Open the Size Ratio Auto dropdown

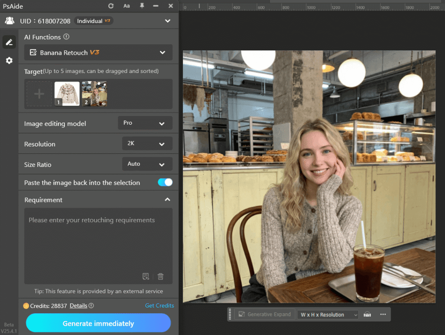click(147, 164)
